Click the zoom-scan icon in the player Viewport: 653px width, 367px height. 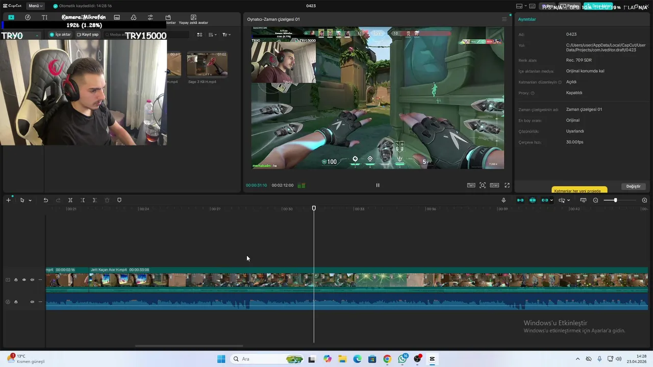click(x=483, y=185)
